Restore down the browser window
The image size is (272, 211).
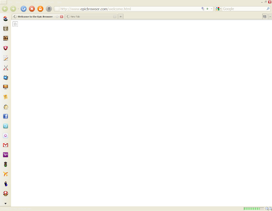[x=265, y=2]
